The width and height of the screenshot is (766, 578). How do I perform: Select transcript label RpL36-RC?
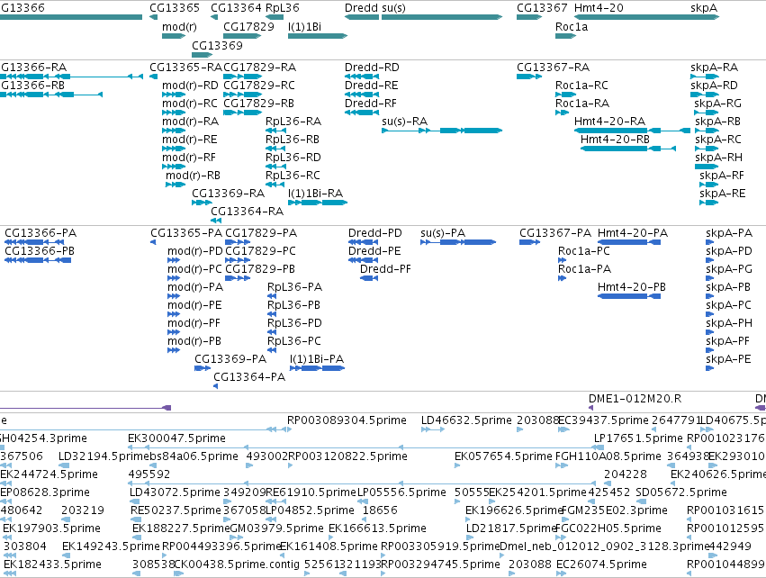[x=293, y=175]
